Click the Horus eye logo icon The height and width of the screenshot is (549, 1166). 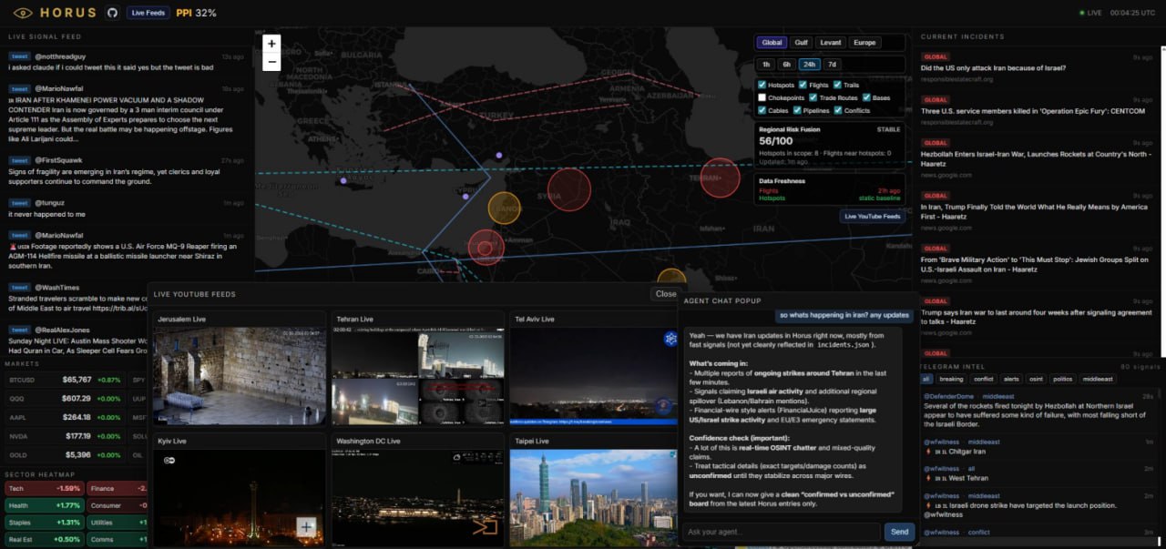23,13
